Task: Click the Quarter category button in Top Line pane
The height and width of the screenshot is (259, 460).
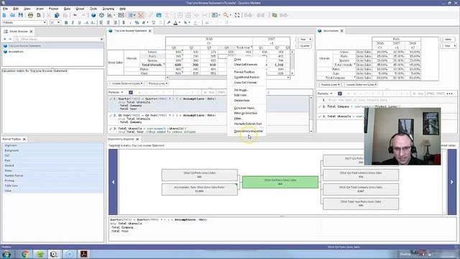Action: click(304, 46)
